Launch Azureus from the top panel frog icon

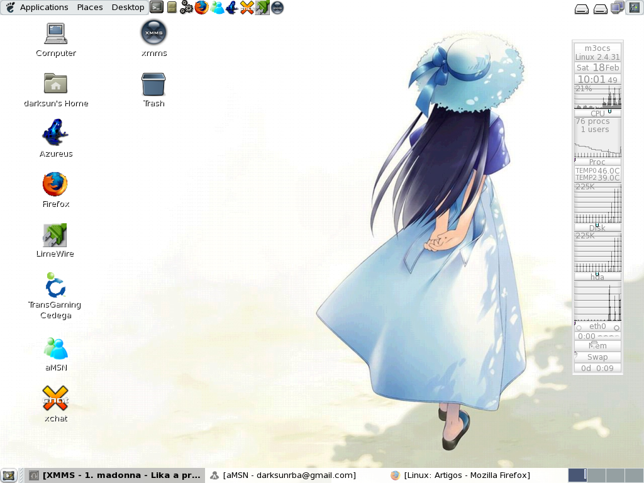(x=232, y=8)
